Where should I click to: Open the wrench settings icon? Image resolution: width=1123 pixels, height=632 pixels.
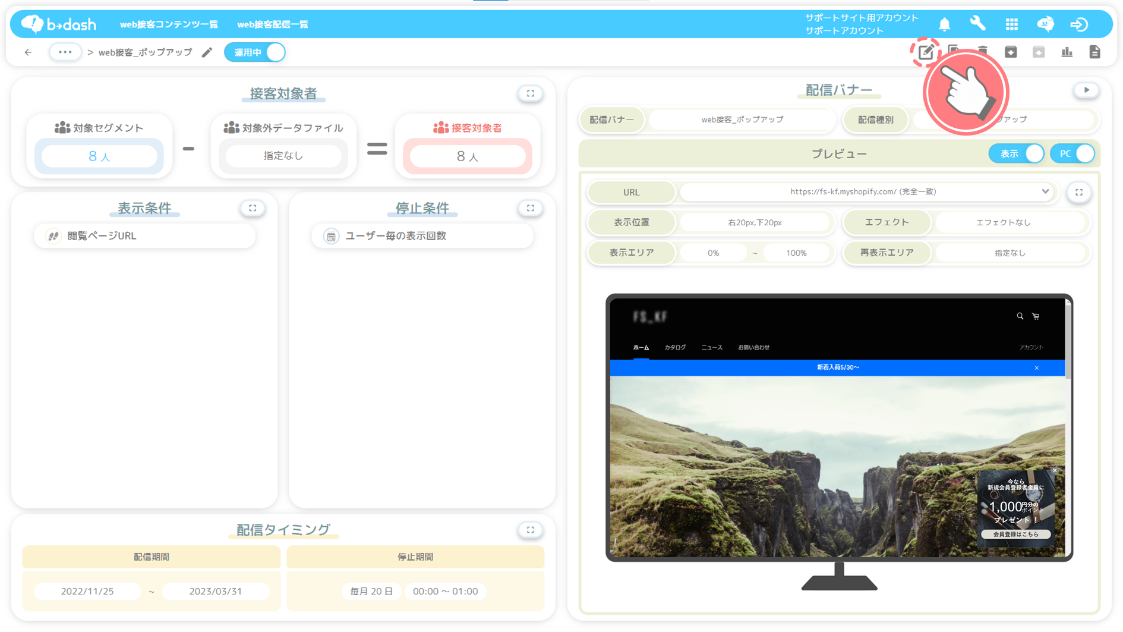(x=977, y=24)
